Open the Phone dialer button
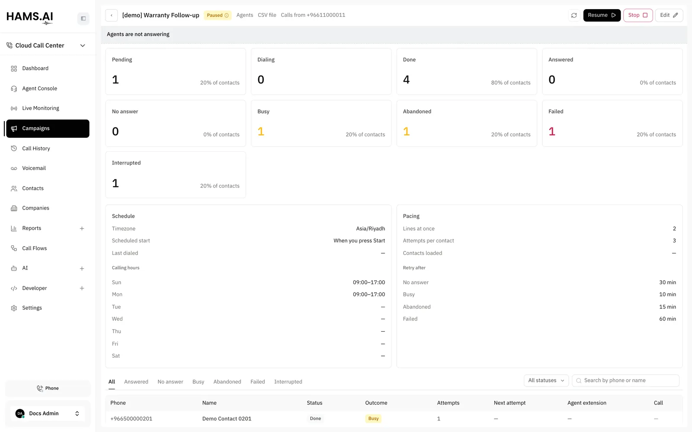Screen dimensions: 692x432 pyautogui.click(x=48, y=388)
